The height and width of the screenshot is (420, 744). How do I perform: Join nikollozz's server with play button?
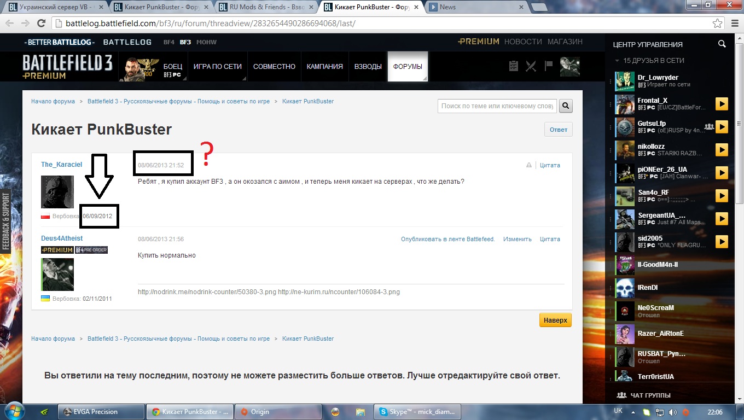[x=722, y=150]
